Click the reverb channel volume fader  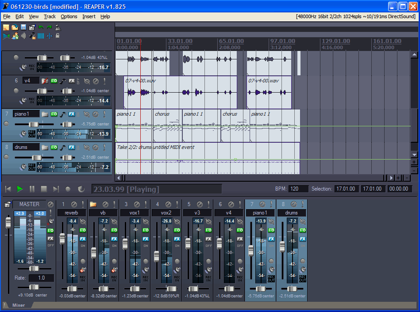[62, 238]
